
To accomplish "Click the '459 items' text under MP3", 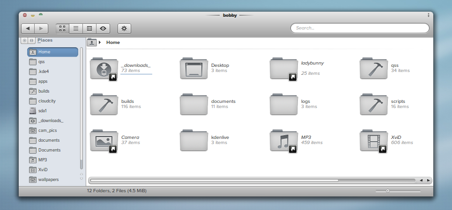I will (312, 143).
